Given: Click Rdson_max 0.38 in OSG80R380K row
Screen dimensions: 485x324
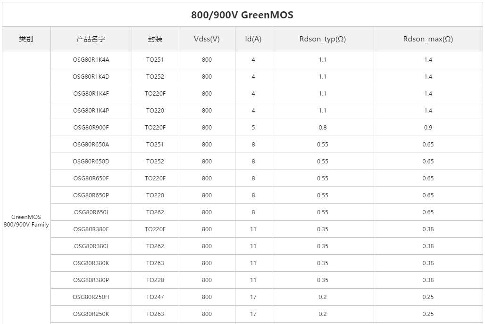Looking at the screenshot, I should coord(428,263).
